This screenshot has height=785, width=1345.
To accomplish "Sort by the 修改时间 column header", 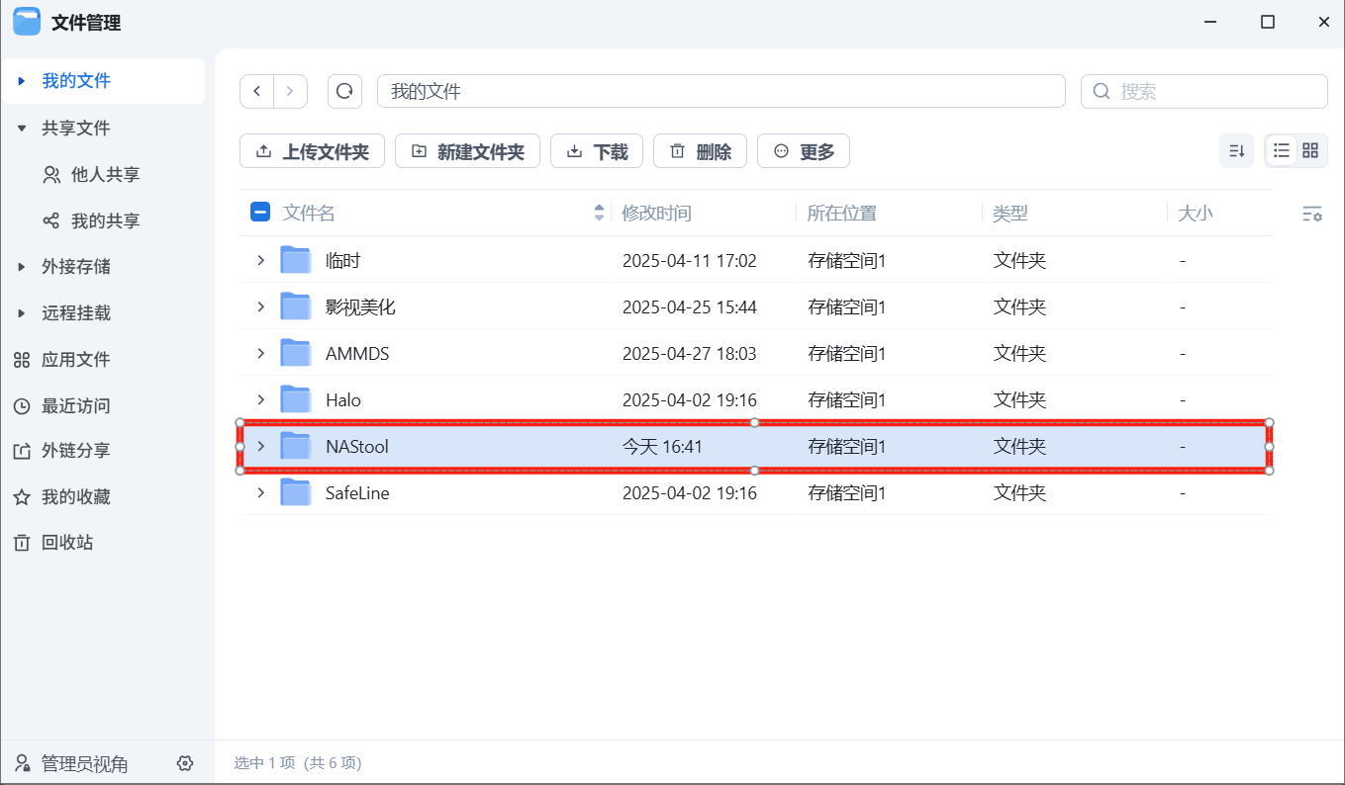I will tap(656, 214).
